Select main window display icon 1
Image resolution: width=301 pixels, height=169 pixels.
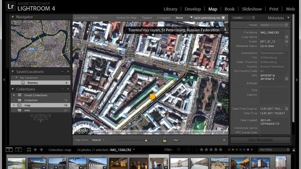[x=9, y=150]
